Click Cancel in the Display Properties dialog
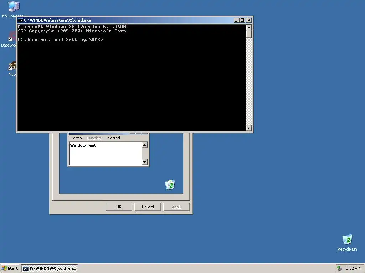The image size is (365, 273). (x=148, y=207)
